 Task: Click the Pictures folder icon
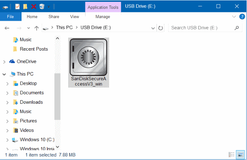coord(16,121)
